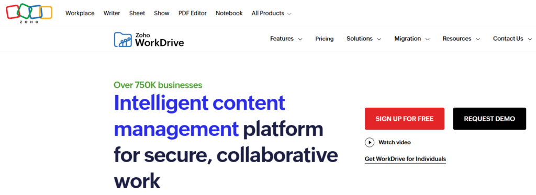
Task: Expand the Features menu
Action: pyautogui.click(x=286, y=39)
